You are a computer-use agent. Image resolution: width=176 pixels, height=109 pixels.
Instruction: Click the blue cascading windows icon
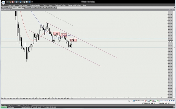pyautogui.click(x=21, y=2)
